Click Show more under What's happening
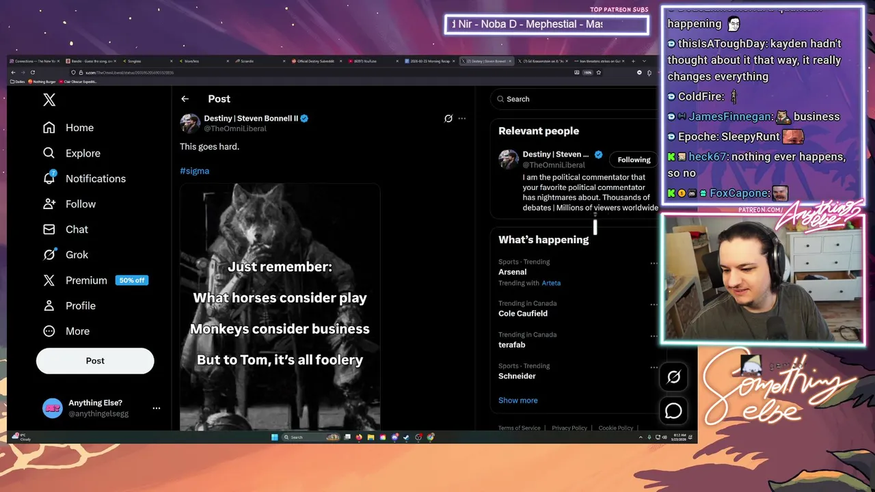The height and width of the screenshot is (492, 875). tap(518, 400)
